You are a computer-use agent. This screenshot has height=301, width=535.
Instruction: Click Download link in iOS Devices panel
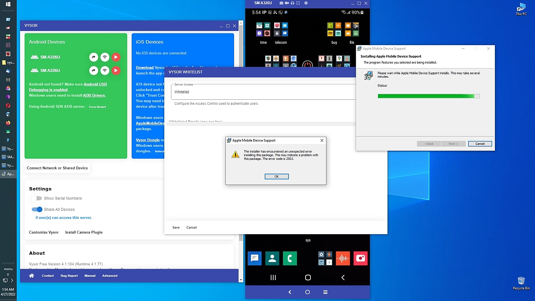point(145,68)
